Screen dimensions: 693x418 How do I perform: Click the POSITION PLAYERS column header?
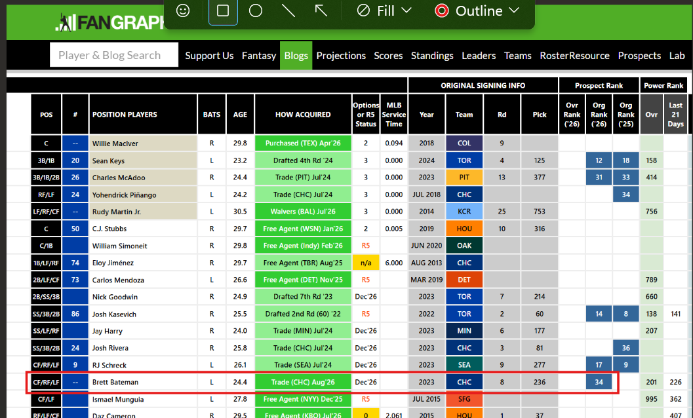143,115
